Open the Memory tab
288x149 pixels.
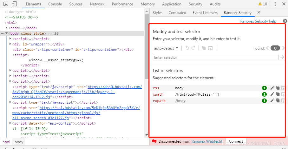[148, 4]
